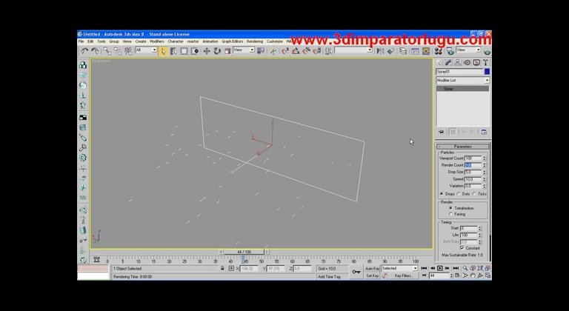569x311 pixels.
Task: Activate the Select and Rotate tool
Action: [217, 51]
